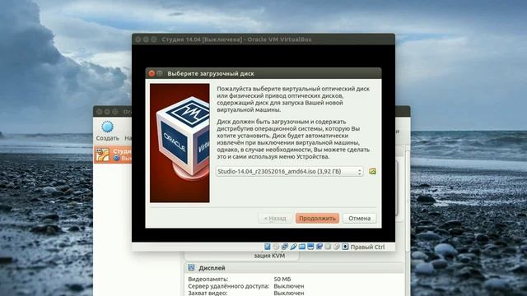
Task: Click the VirtualBox cube image in dialog
Action: pyautogui.click(x=180, y=143)
